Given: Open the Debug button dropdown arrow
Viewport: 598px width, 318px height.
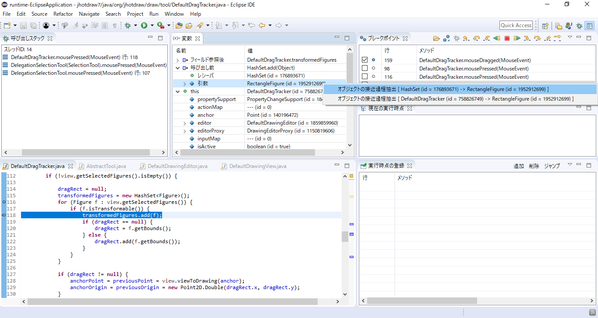Looking at the screenshot, I should pos(135,25).
